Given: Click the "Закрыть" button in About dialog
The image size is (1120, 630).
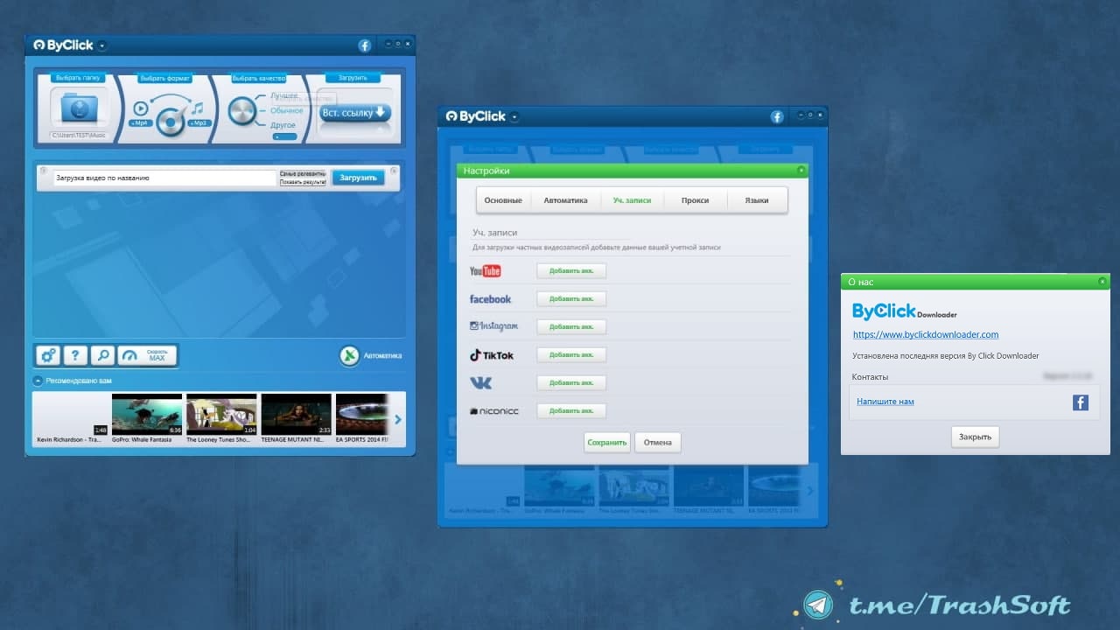Looking at the screenshot, I should pyautogui.click(x=975, y=437).
